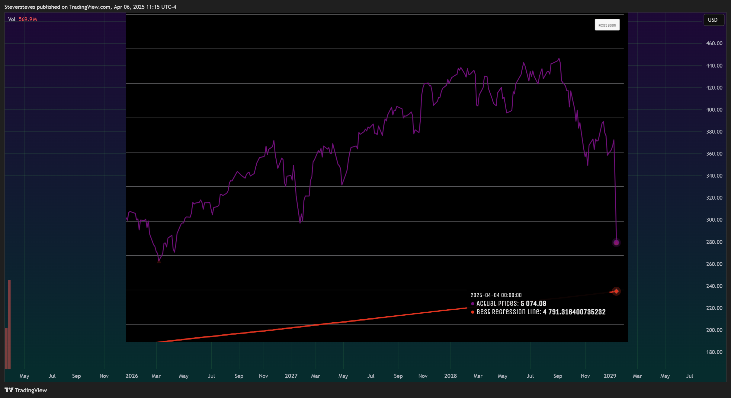731x398 pixels.
Task: Click the 300.00 price axis label
Action: tap(714, 220)
